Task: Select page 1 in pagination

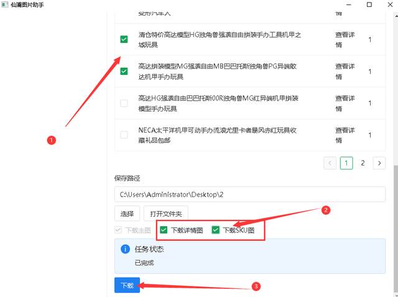Action: coord(346,163)
